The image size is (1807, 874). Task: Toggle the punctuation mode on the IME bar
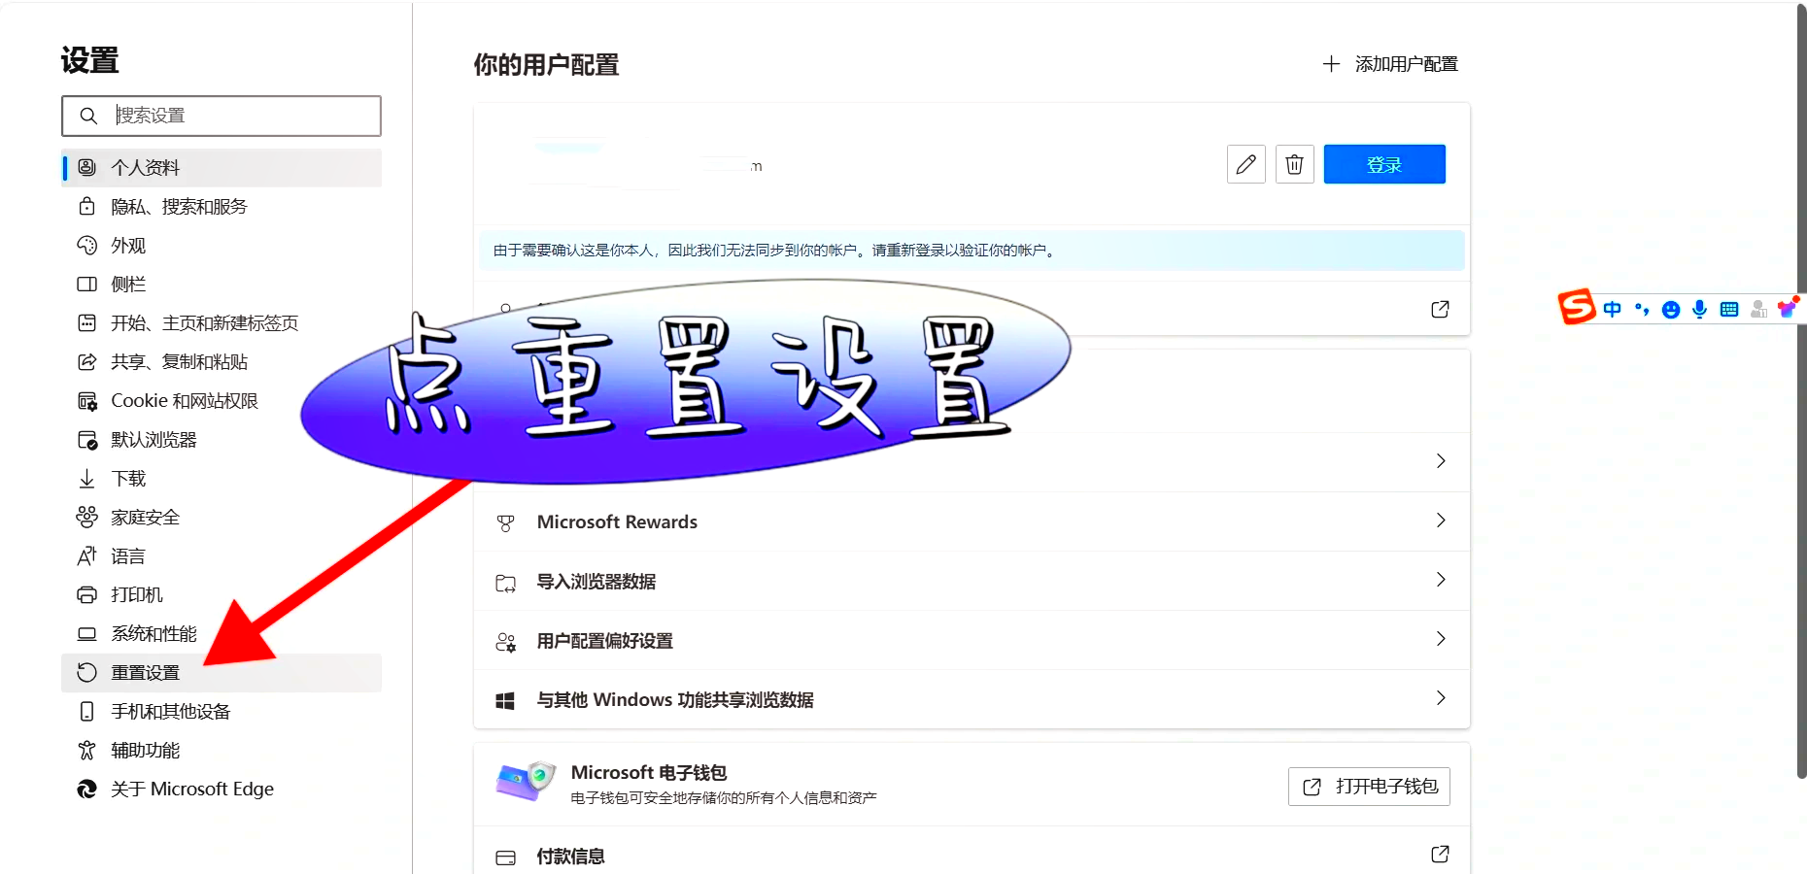1642,309
